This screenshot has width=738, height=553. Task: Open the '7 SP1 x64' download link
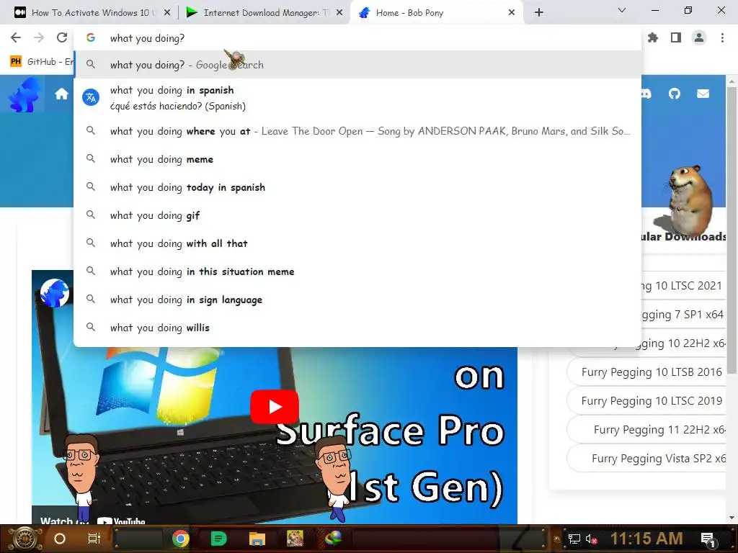click(x=683, y=315)
